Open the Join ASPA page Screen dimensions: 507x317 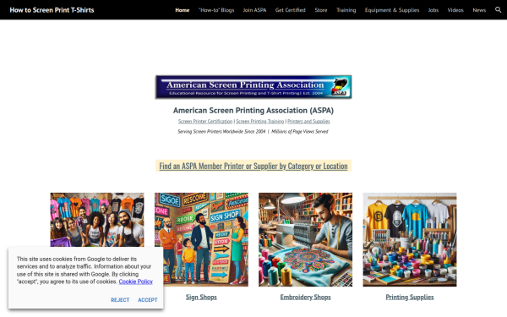pyautogui.click(x=255, y=10)
